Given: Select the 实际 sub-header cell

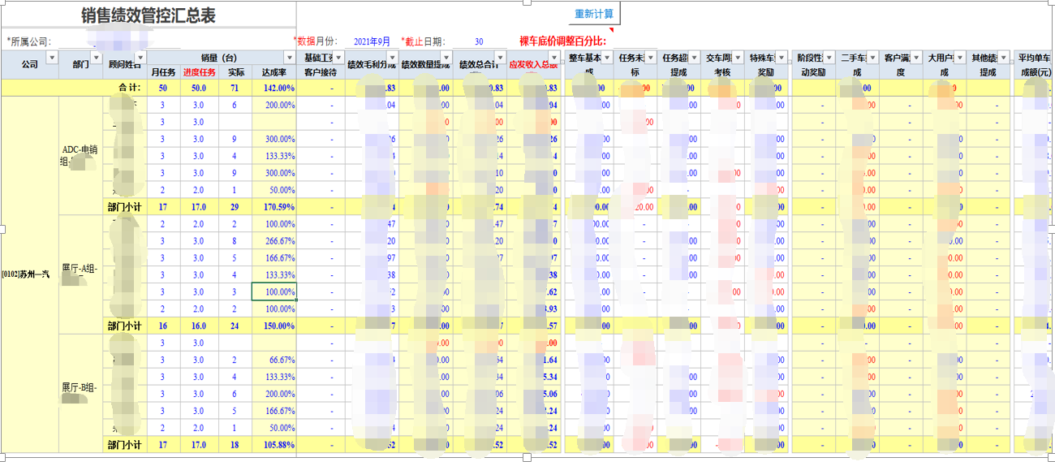Looking at the screenshot, I should [235, 71].
